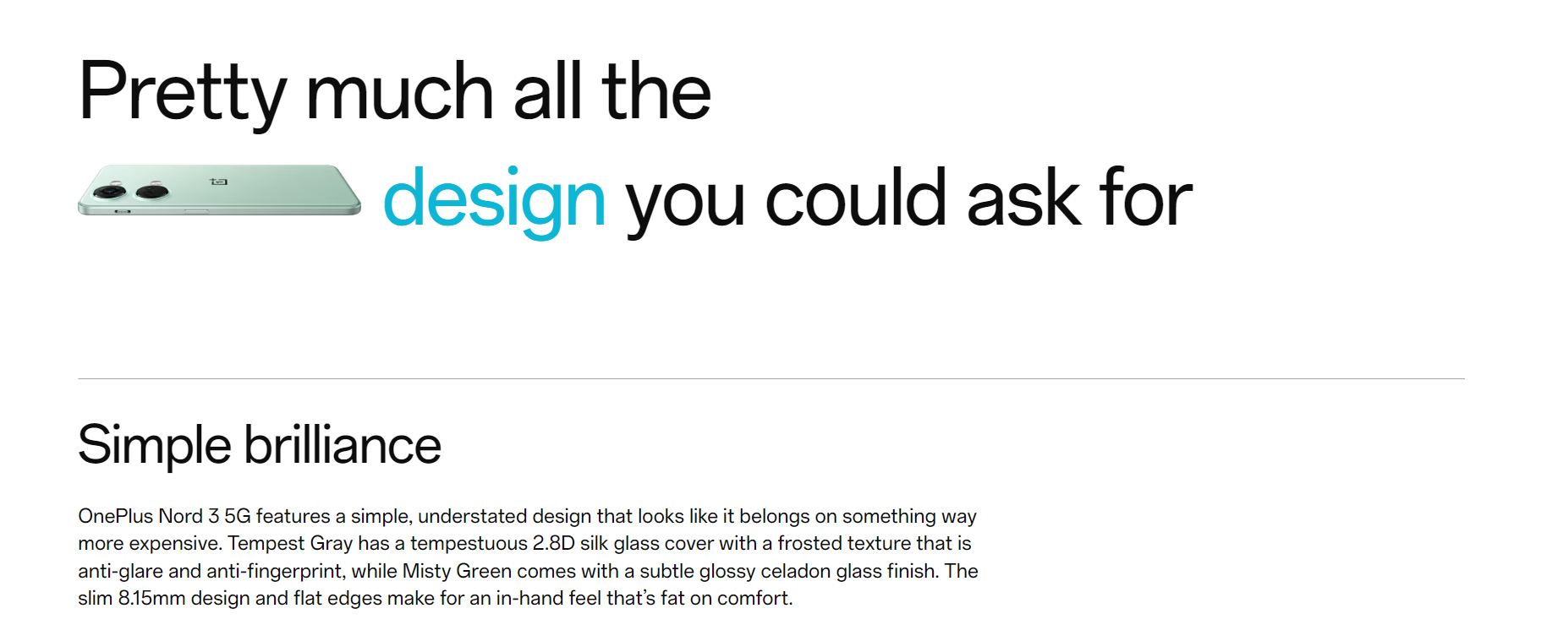
Task: Click the words "Misty Green" in the description
Action: (x=457, y=571)
